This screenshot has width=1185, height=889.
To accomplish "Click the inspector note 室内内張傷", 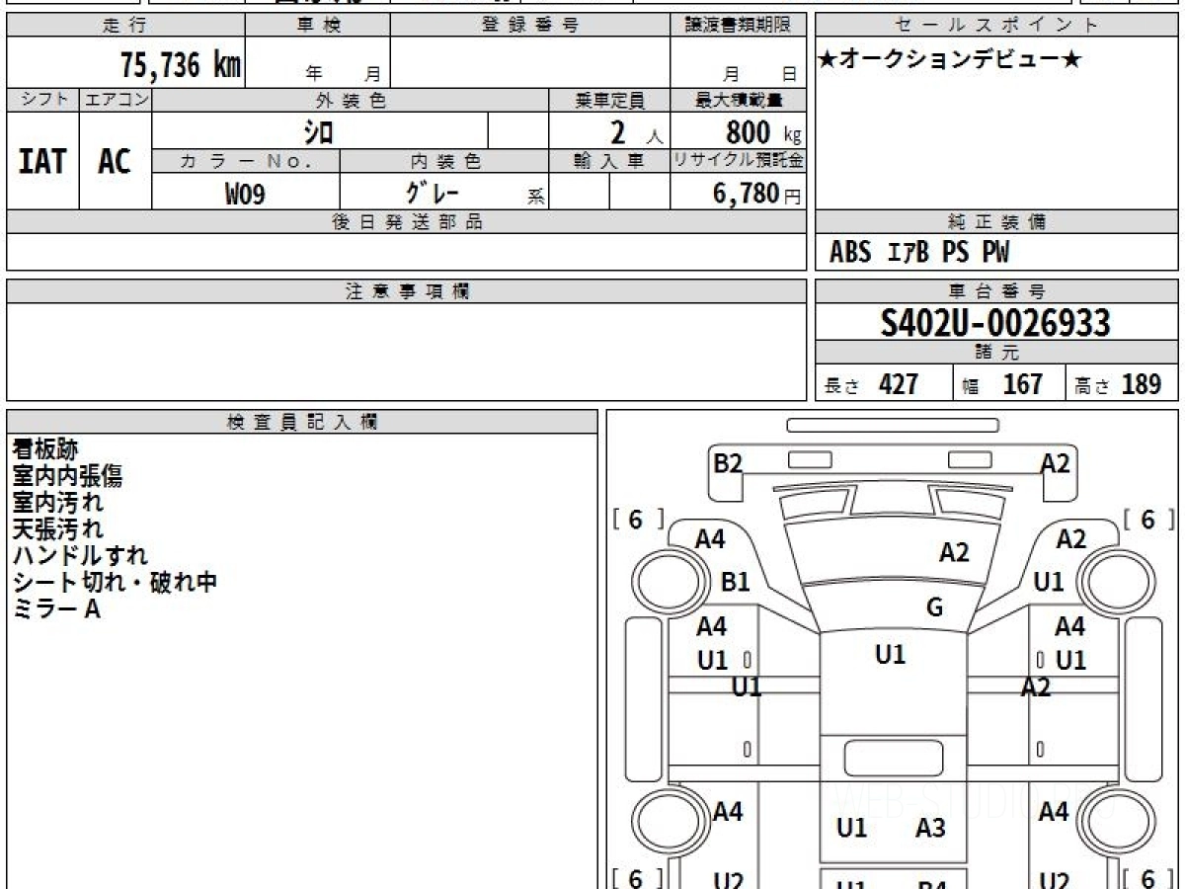I will point(67,476).
